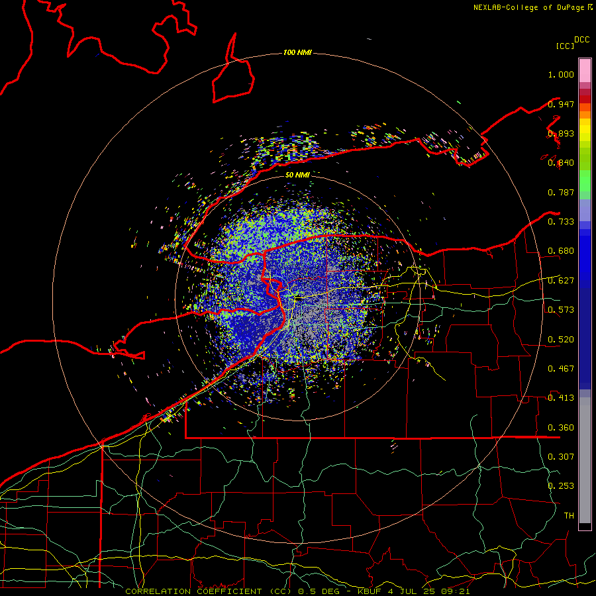Click the 1.000 color scale value
The image size is (596, 596).
point(561,74)
